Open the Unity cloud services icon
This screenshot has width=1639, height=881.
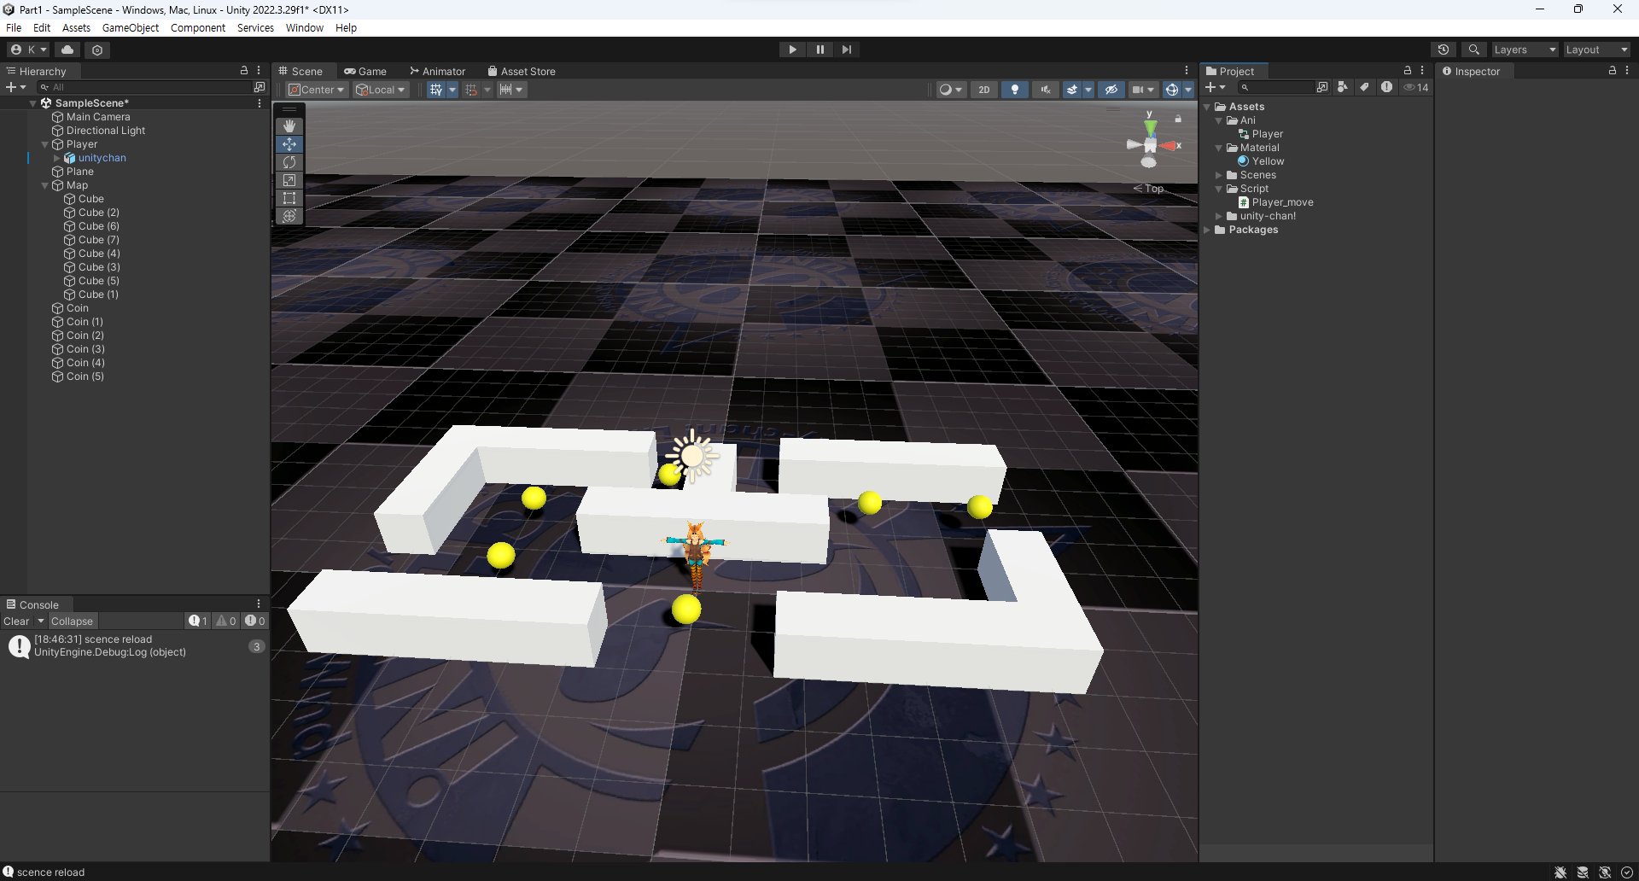tap(68, 50)
